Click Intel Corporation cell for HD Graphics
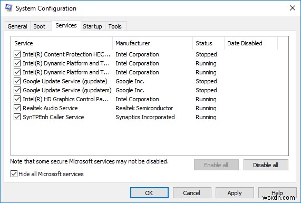 [x=137, y=99]
